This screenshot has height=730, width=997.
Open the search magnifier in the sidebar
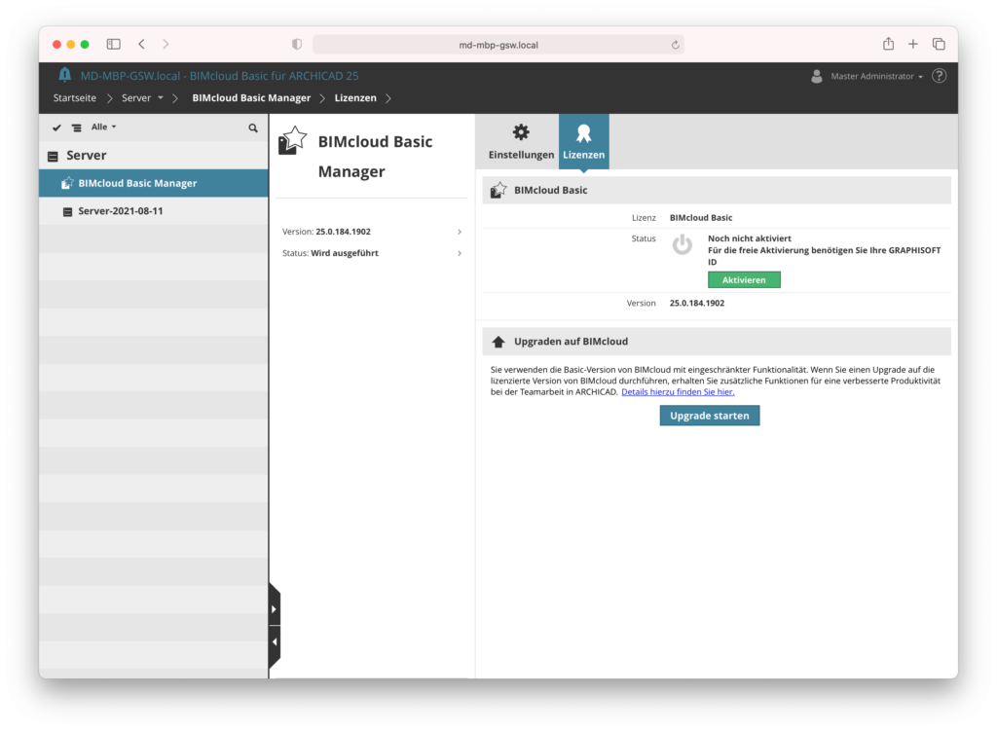[253, 128]
